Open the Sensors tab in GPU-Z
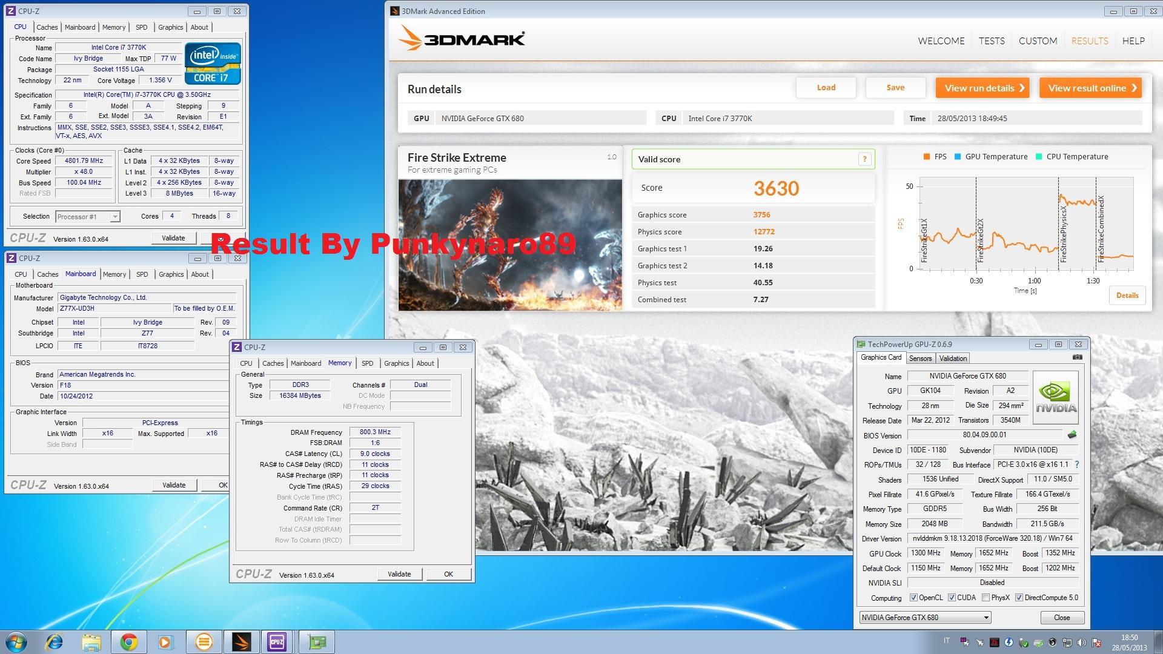 coord(920,358)
